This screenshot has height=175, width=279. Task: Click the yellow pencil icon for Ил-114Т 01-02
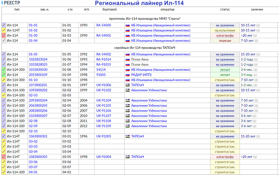pos(4,30)
